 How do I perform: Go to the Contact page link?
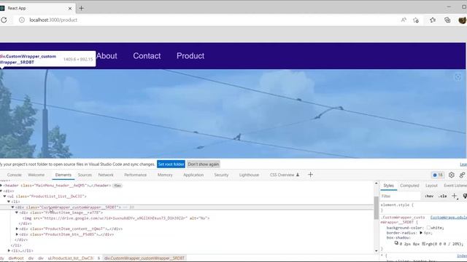(x=147, y=56)
